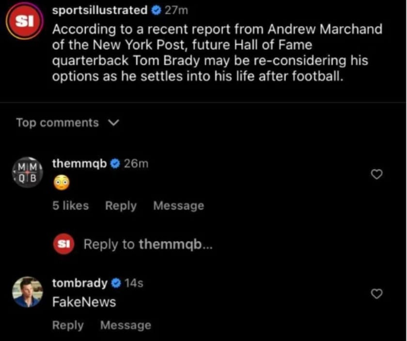Open the themmqb username
The image size is (407, 341).
pos(79,163)
